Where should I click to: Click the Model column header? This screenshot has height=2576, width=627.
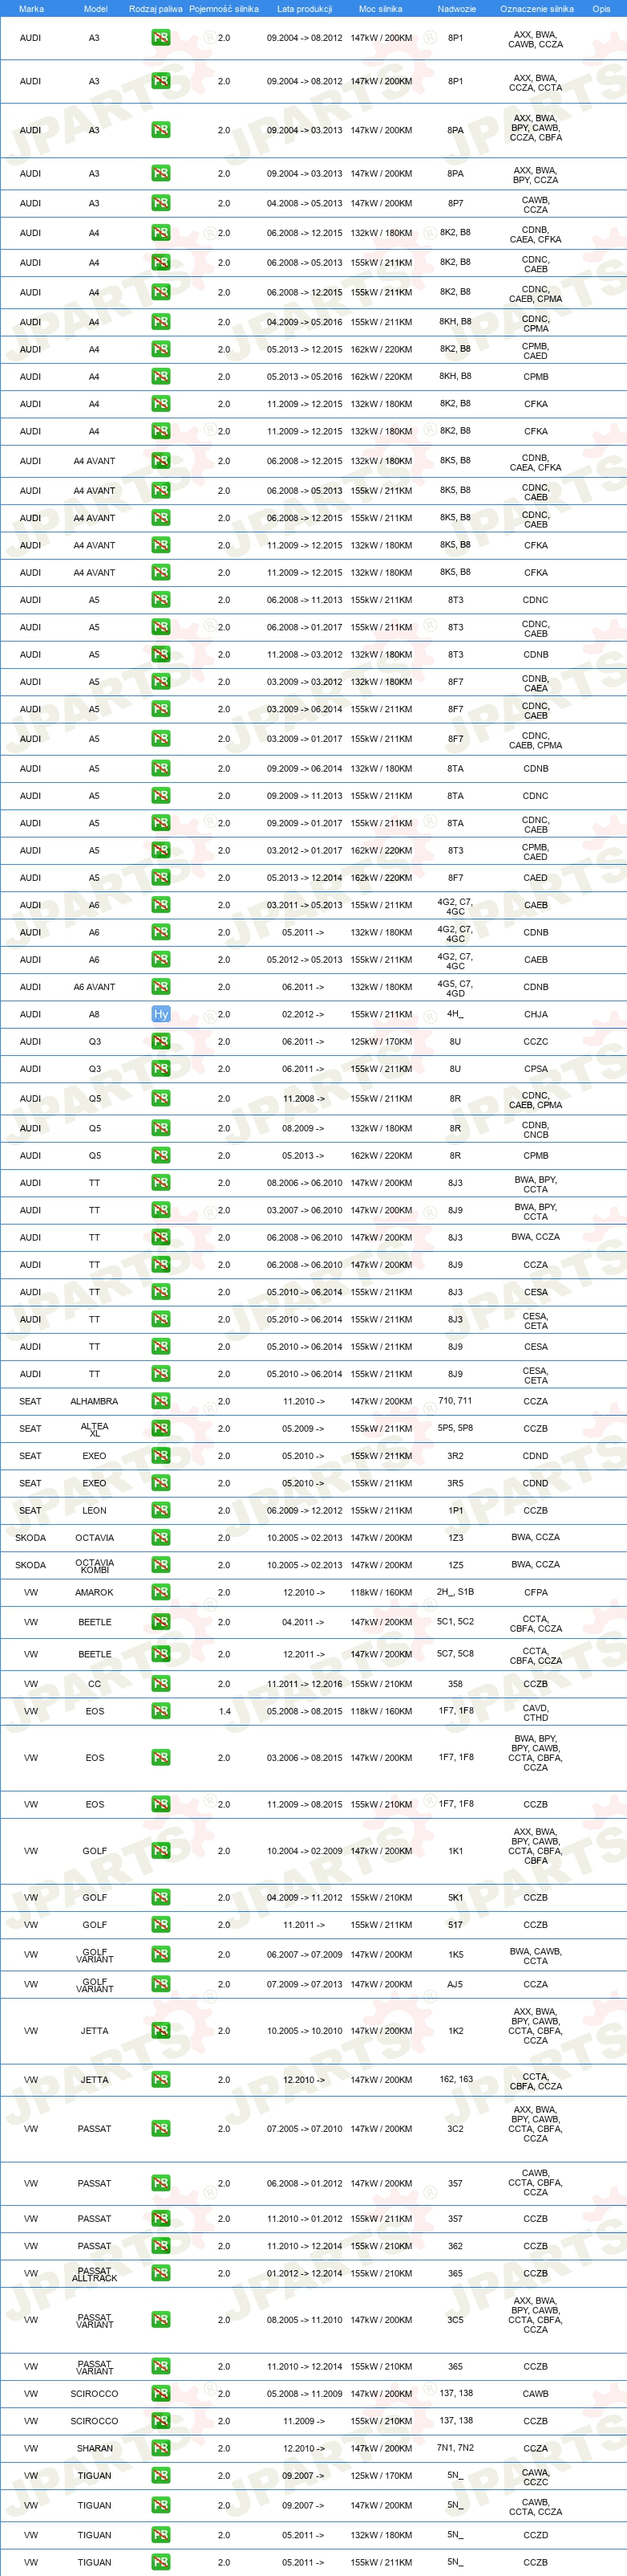point(95,9)
